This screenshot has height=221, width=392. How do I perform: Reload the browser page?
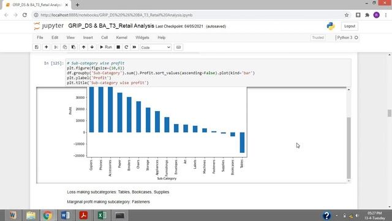24,15
